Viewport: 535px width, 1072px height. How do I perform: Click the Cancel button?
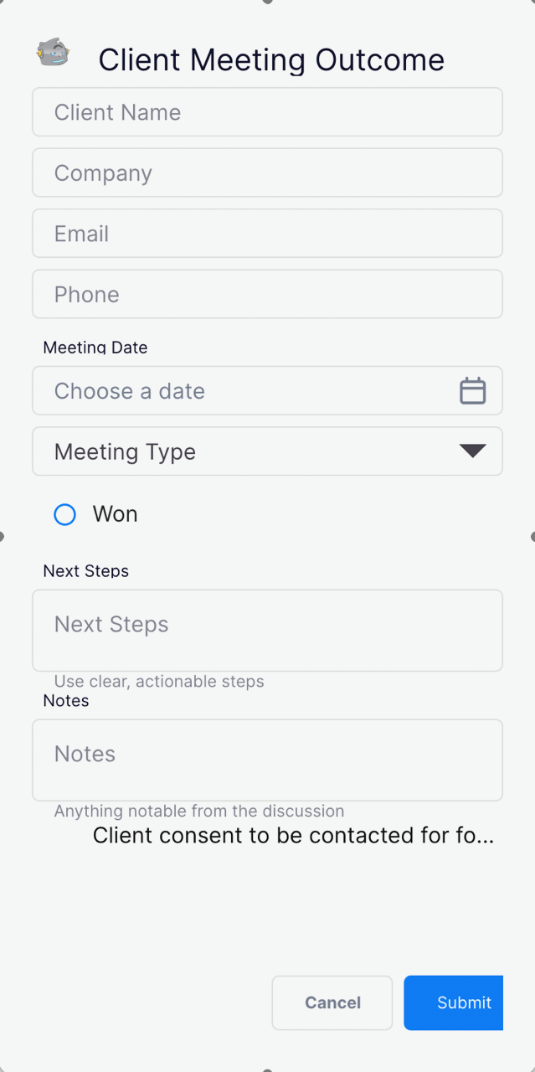(332, 1002)
